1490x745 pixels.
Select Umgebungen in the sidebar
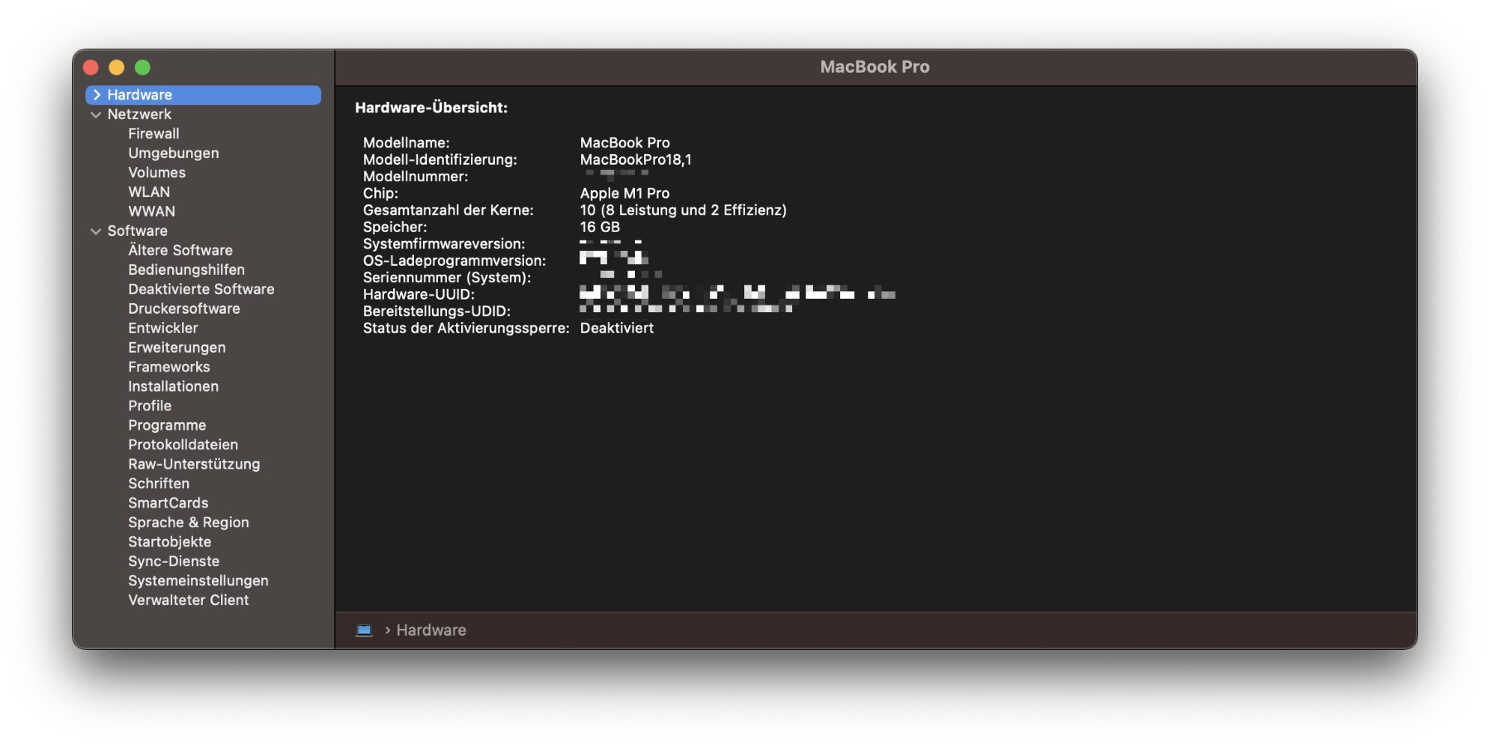click(173, 153)
